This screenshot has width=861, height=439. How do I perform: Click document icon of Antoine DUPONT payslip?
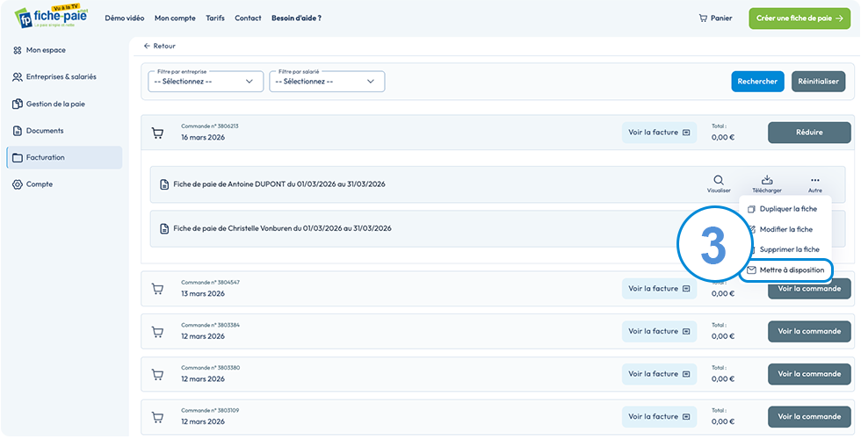(163, 184)
